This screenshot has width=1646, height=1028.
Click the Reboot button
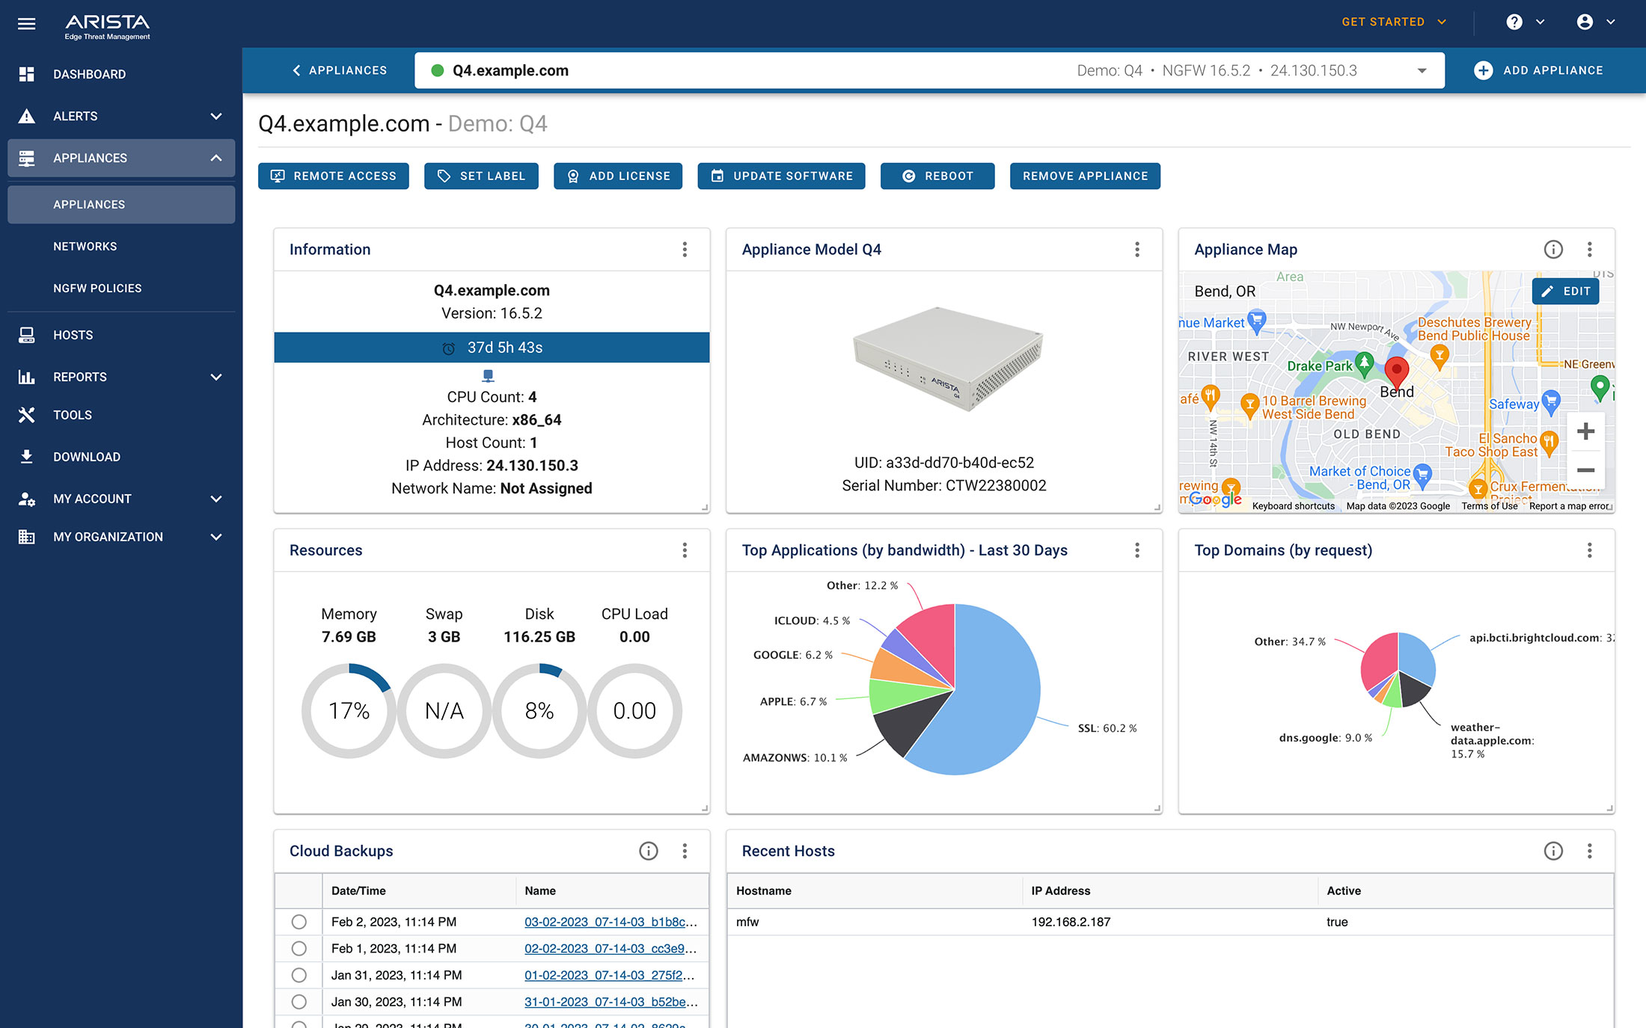pyautogui.click(x=937, y=176)
